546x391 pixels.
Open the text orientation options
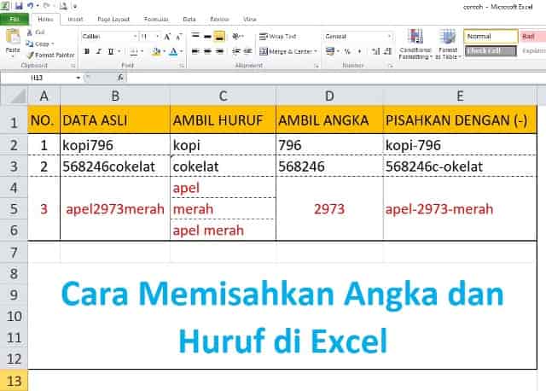tap(238, 36)
